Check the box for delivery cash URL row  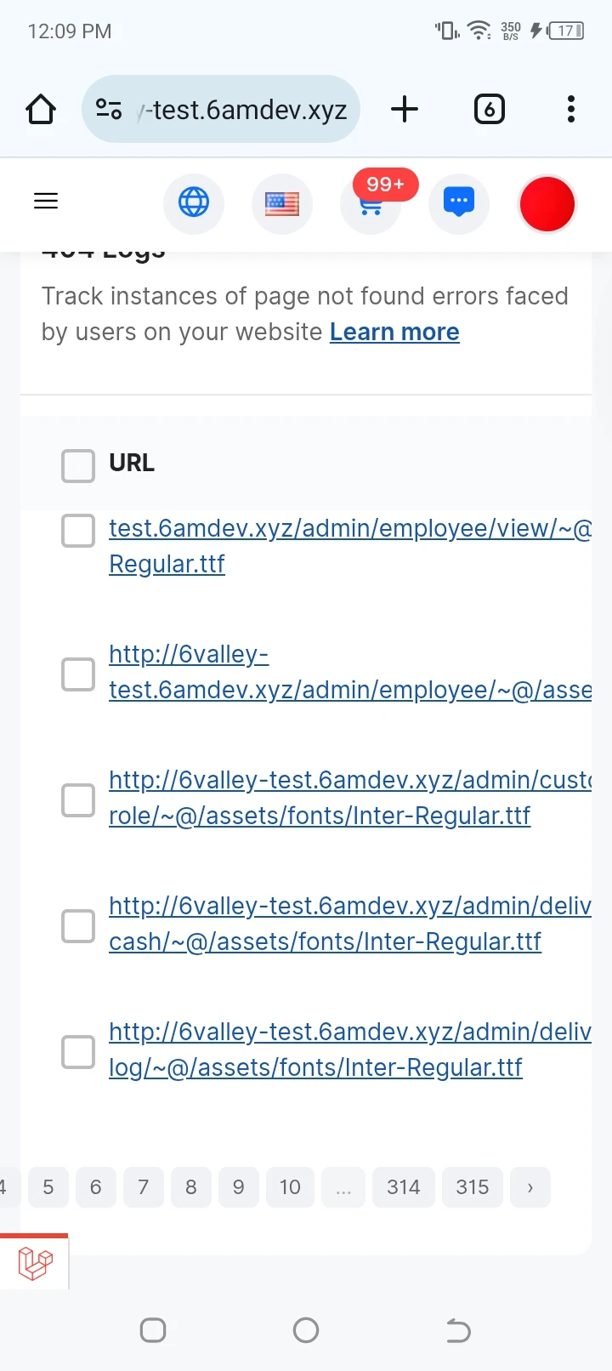click(78, 925)
